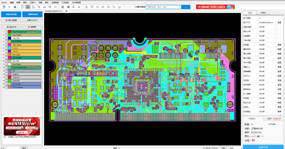Select the pointer selection tool
Viewport: 285px width, 149px height.
tap(28, 7)
